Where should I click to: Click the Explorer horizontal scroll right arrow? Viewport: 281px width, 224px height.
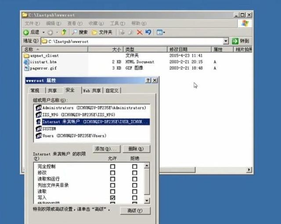[x=249, y=169]
